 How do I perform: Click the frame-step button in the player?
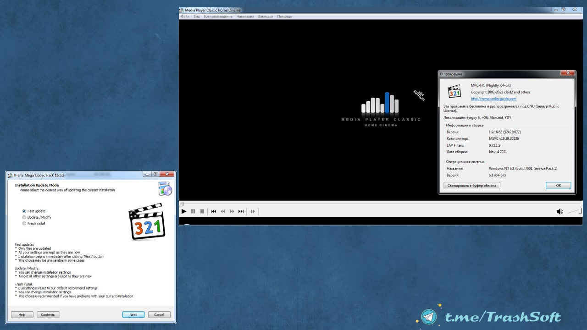coord(253,211)
